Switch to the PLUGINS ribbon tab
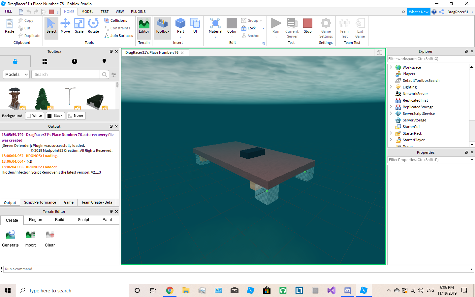Screen dimensions: 475x297 pos(138,12)
